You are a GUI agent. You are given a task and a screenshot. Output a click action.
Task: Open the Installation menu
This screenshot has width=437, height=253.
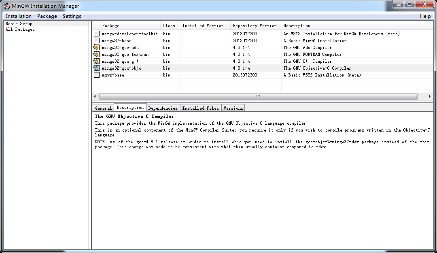(x=19, y=16)
